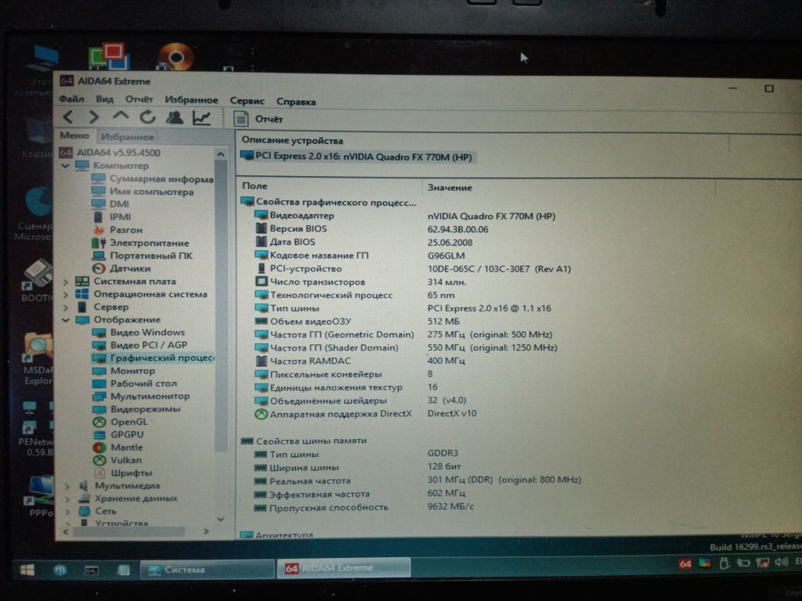Collapse the Компьютер tree node
802x601 pixels.
(x=66, y=166)
